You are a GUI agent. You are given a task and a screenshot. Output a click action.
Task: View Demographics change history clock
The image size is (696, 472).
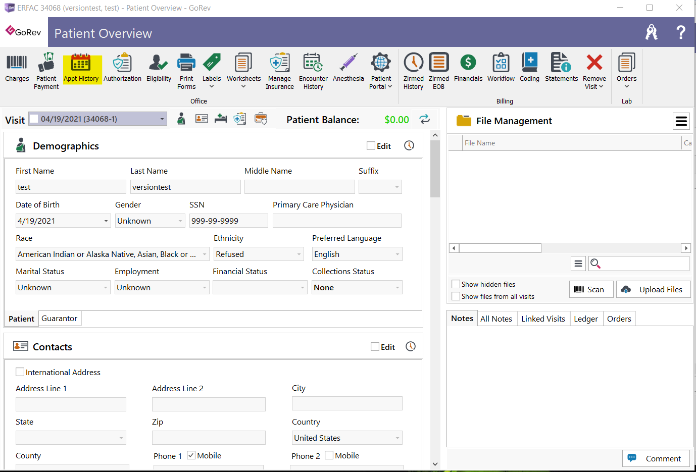tap(409, 145)
